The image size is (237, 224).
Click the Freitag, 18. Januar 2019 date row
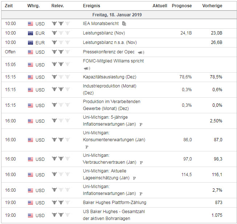coord(119,15)
